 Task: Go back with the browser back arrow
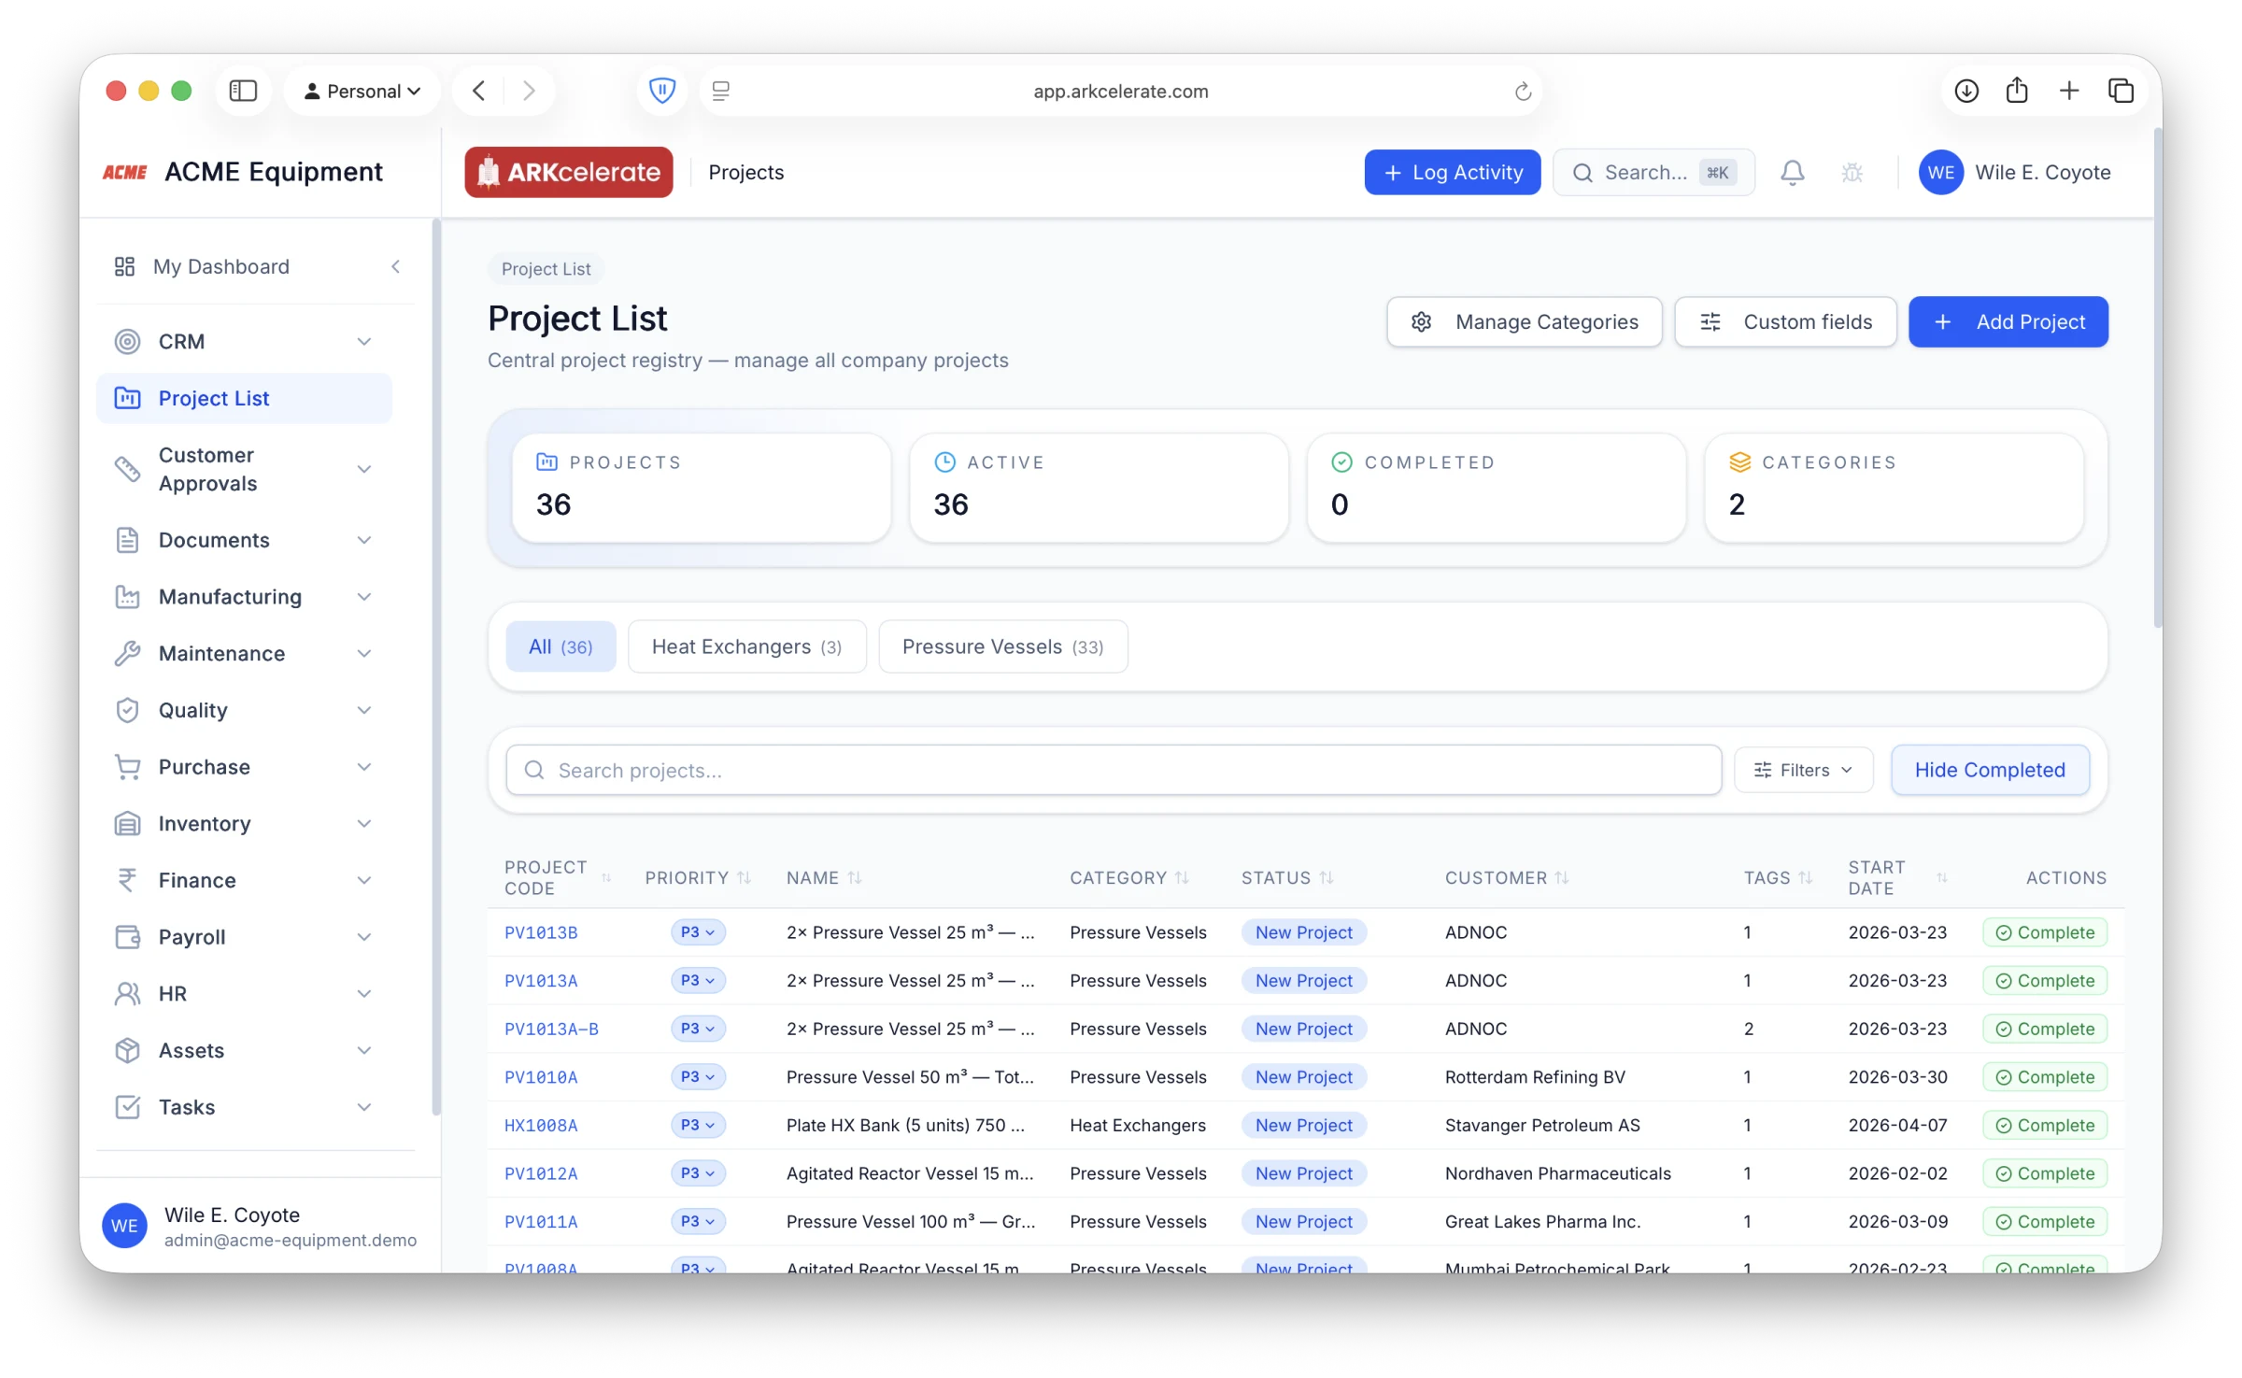pyautogui.click(x=479, y=91)
